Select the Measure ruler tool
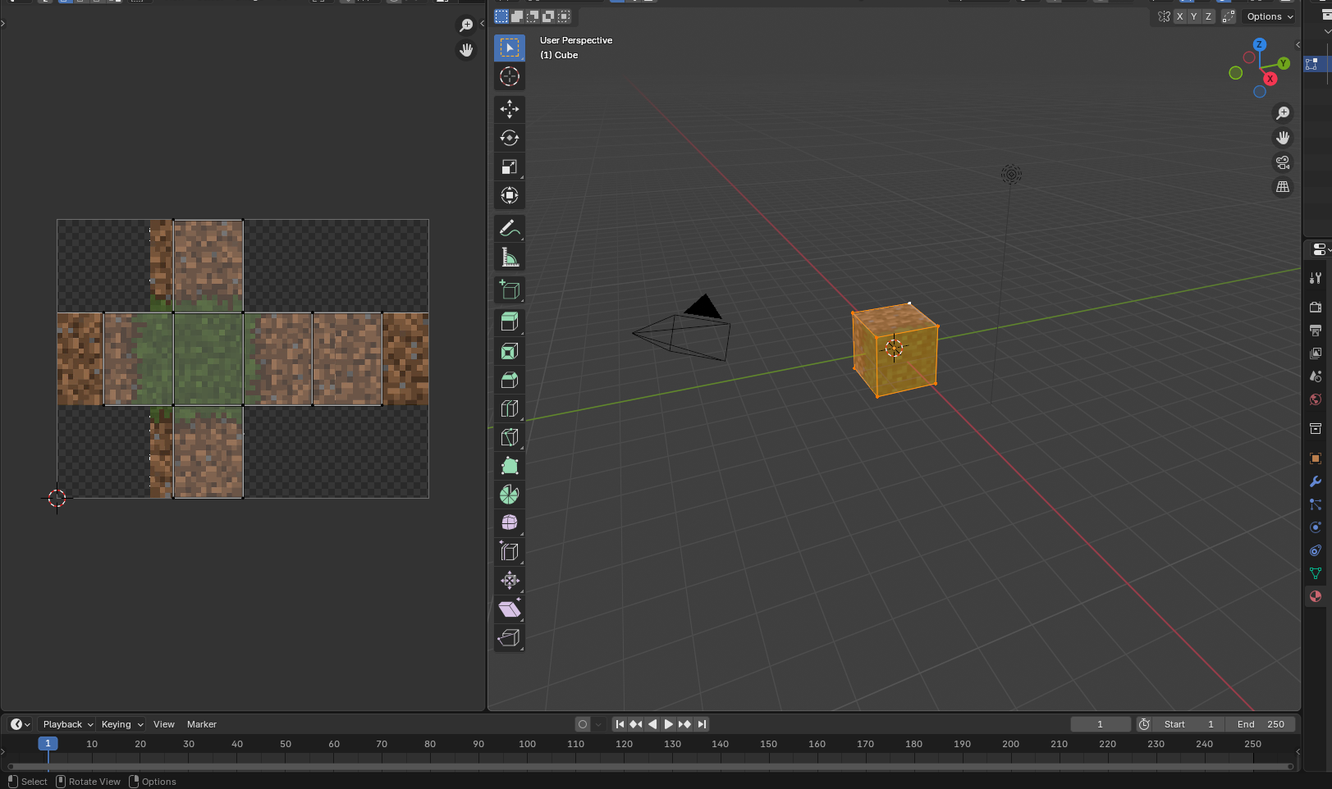This screenshot has width=1332, height=789. click(510, 258)
